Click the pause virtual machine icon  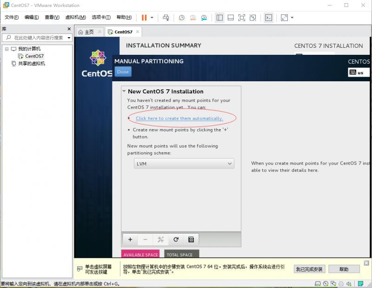coord(144,18)
